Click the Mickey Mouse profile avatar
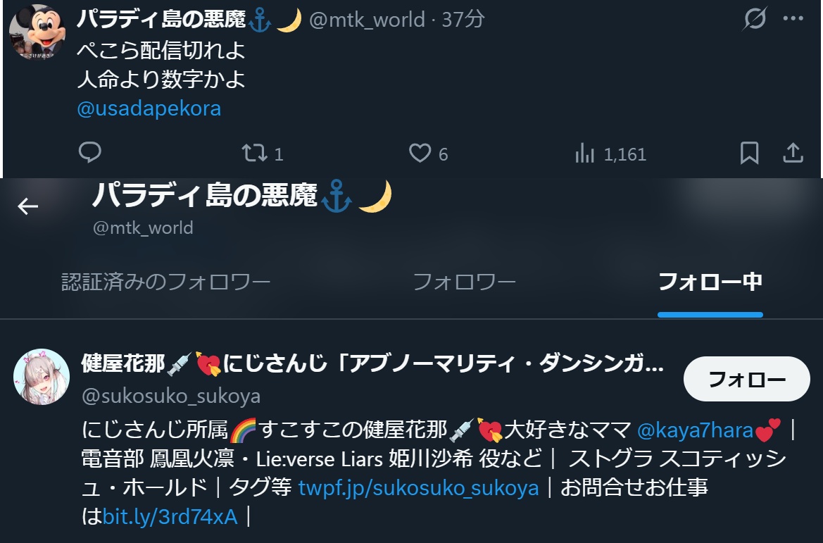The height and width of the screenshot is (543, 823). 38,32
